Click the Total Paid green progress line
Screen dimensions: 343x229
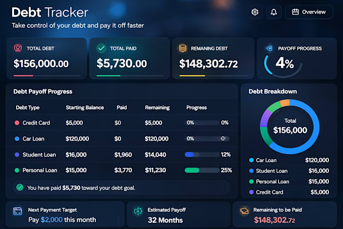tap(108, 76)
